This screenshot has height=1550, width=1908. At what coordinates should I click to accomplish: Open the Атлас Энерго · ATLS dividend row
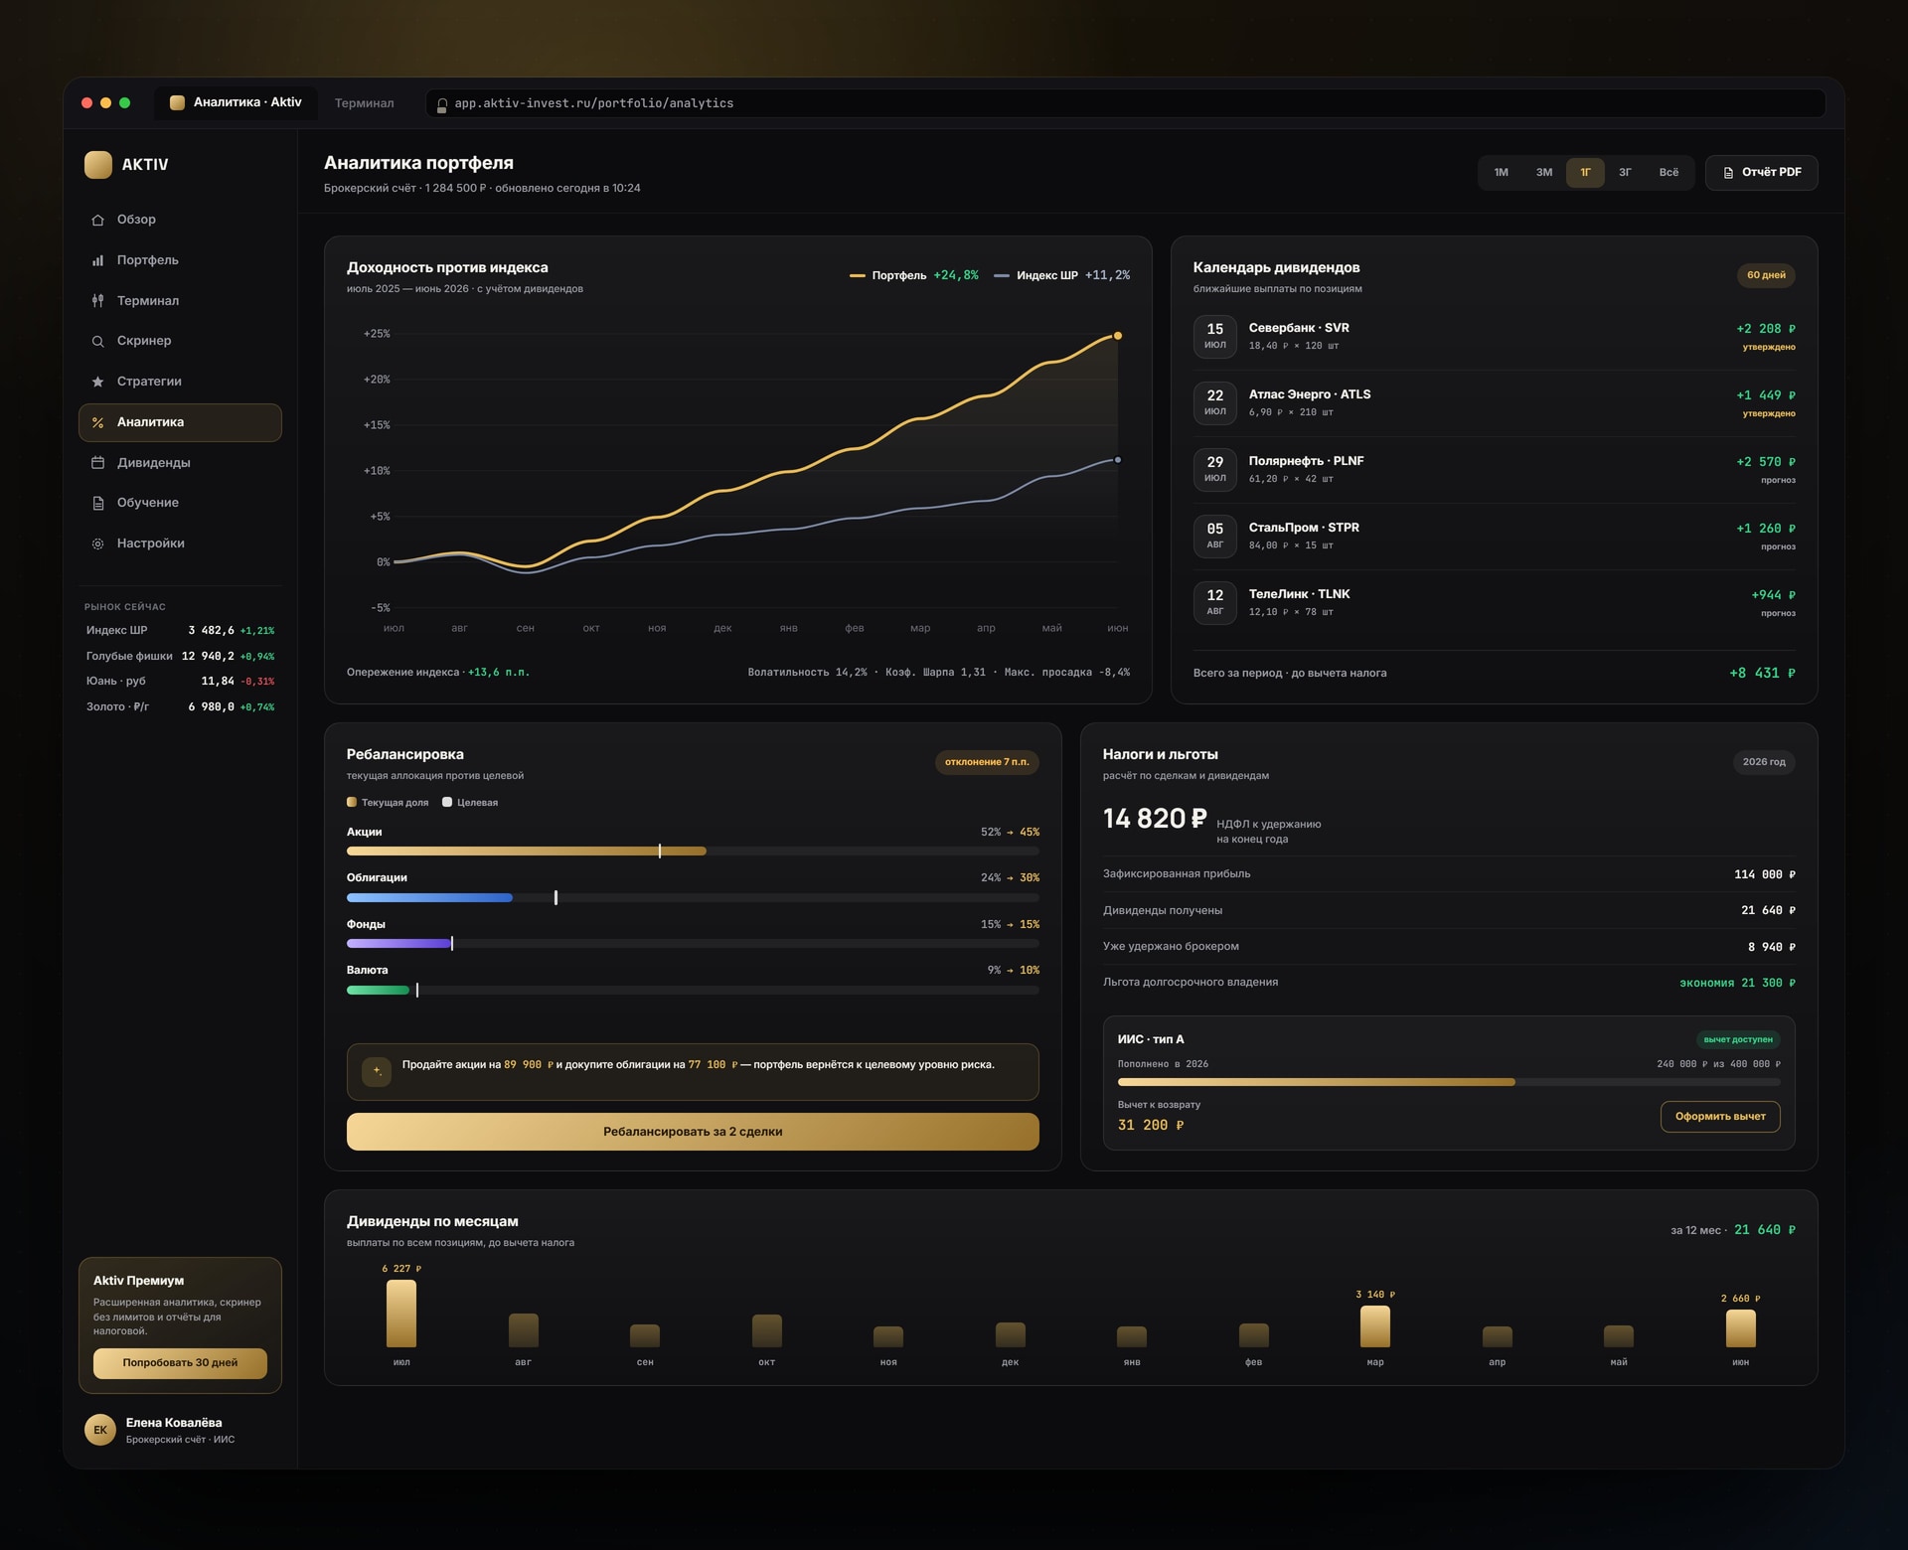point(1494,403)
